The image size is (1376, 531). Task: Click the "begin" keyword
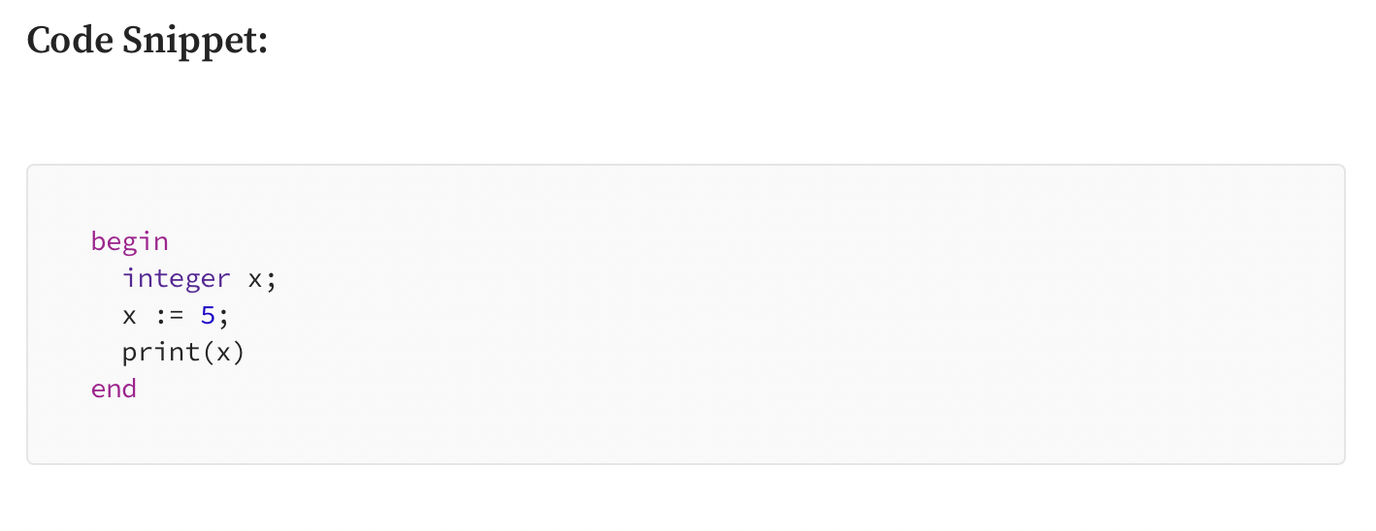130,242
